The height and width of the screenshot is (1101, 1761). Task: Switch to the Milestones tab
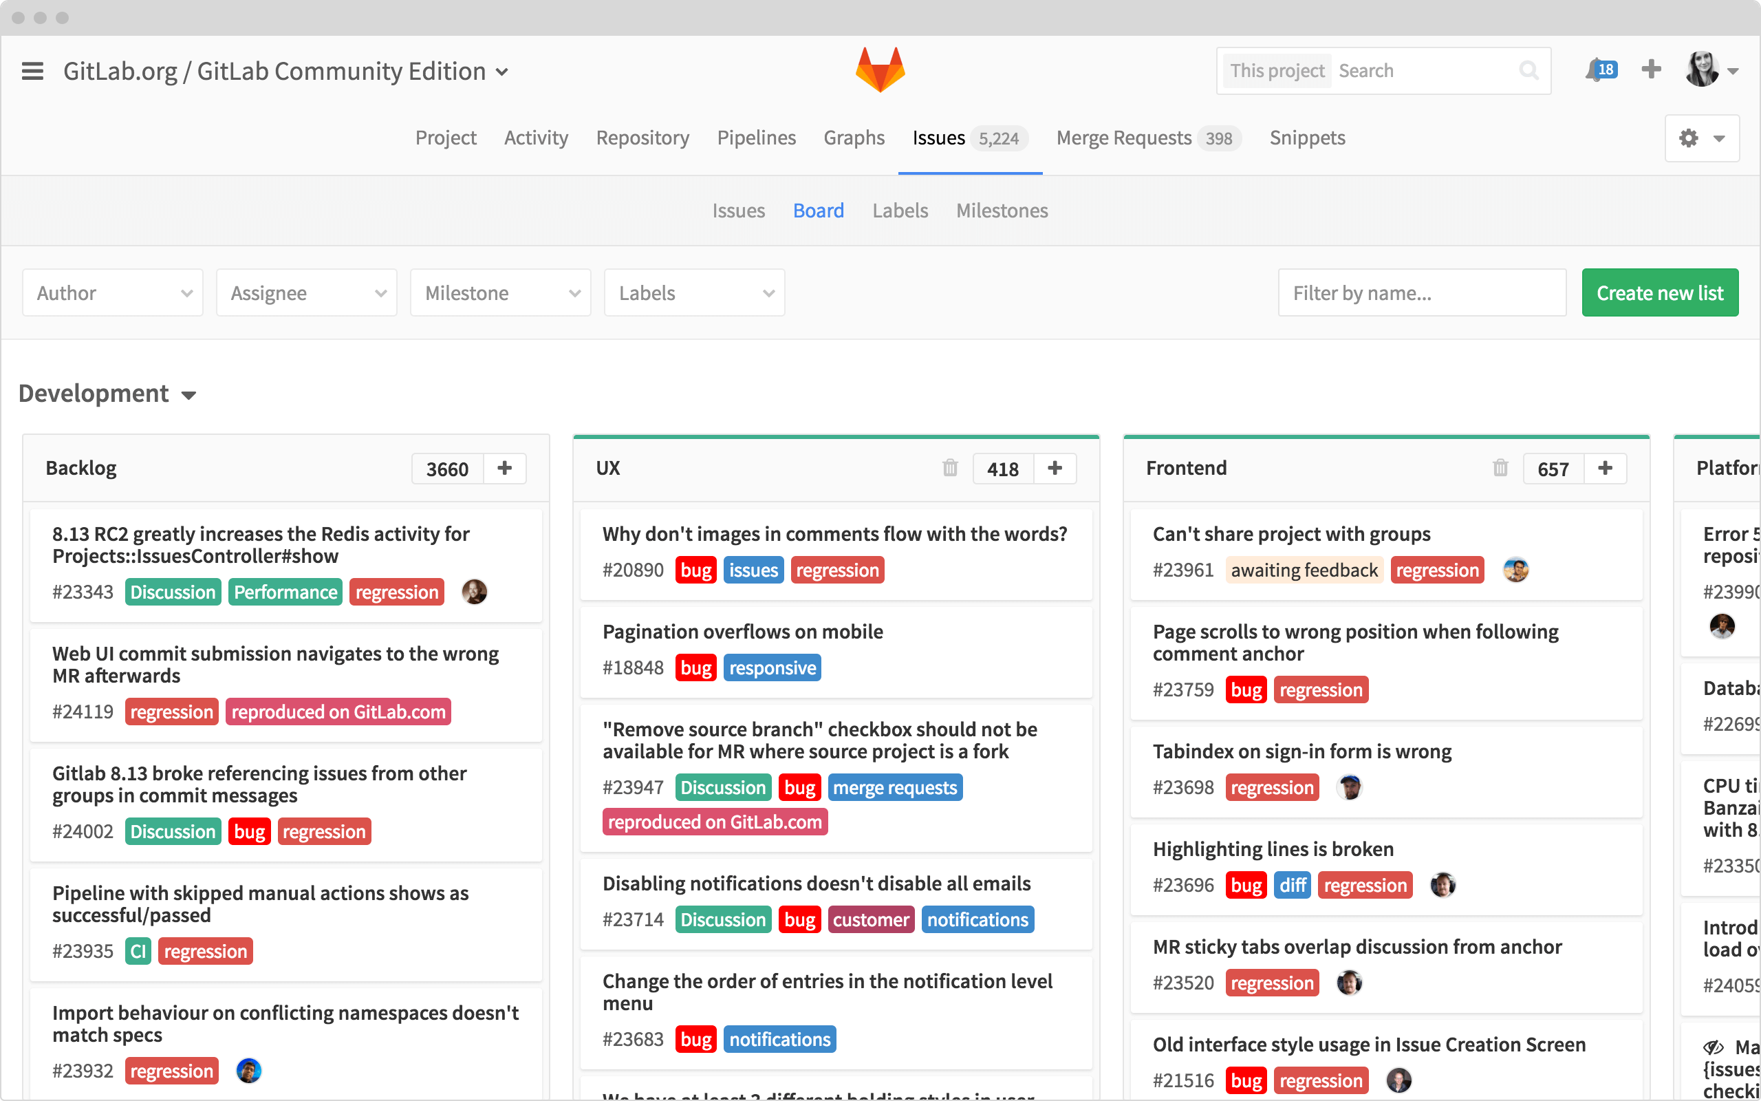[1002, 211]
